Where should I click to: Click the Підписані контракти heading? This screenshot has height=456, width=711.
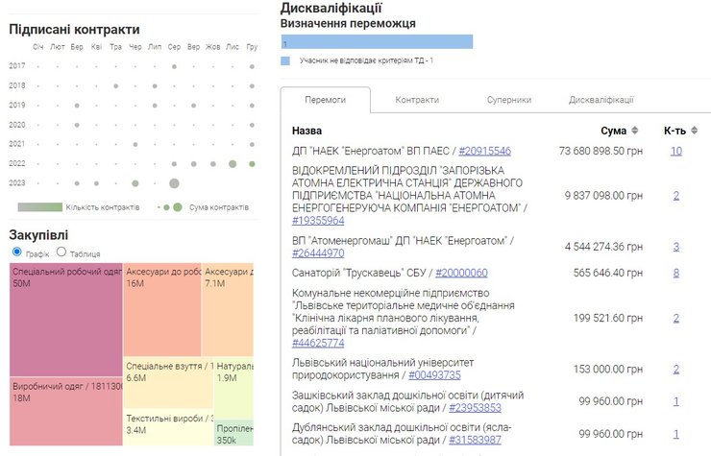pos(74,30)
